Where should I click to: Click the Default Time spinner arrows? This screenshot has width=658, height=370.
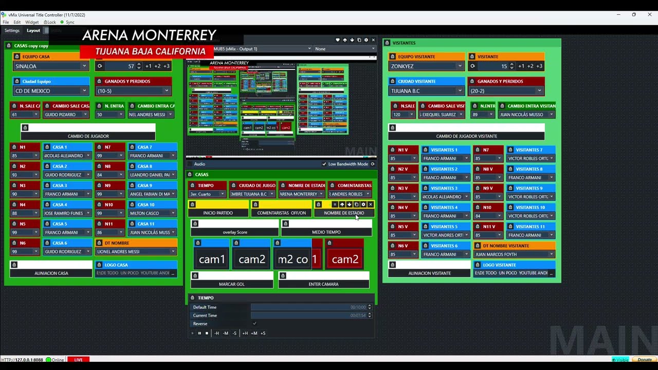[369, 307]
